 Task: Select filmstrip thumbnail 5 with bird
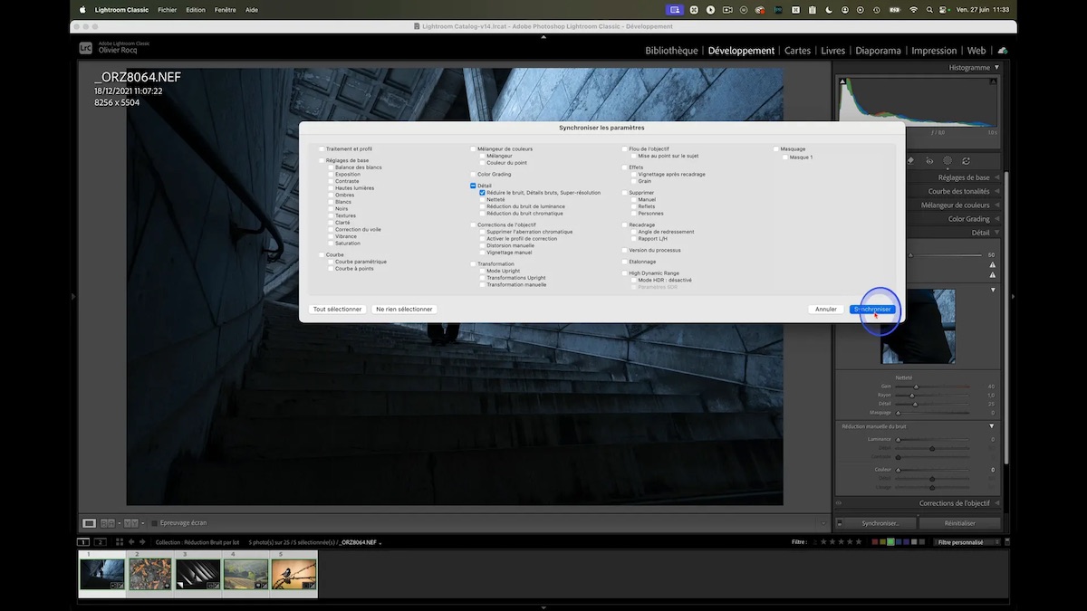coord(293,575)
